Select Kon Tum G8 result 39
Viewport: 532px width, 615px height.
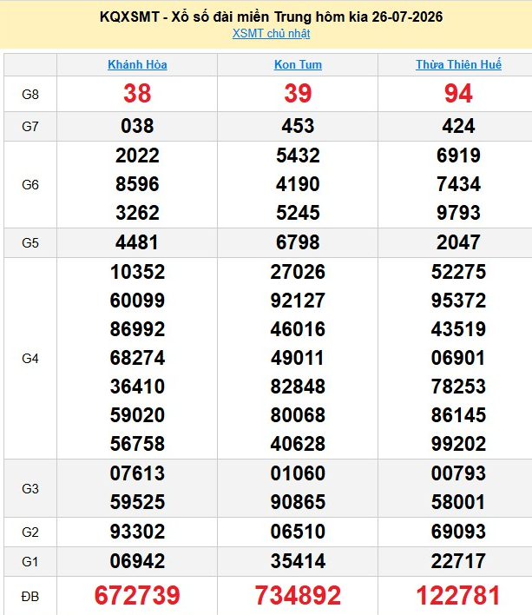(x=298, y=93)
